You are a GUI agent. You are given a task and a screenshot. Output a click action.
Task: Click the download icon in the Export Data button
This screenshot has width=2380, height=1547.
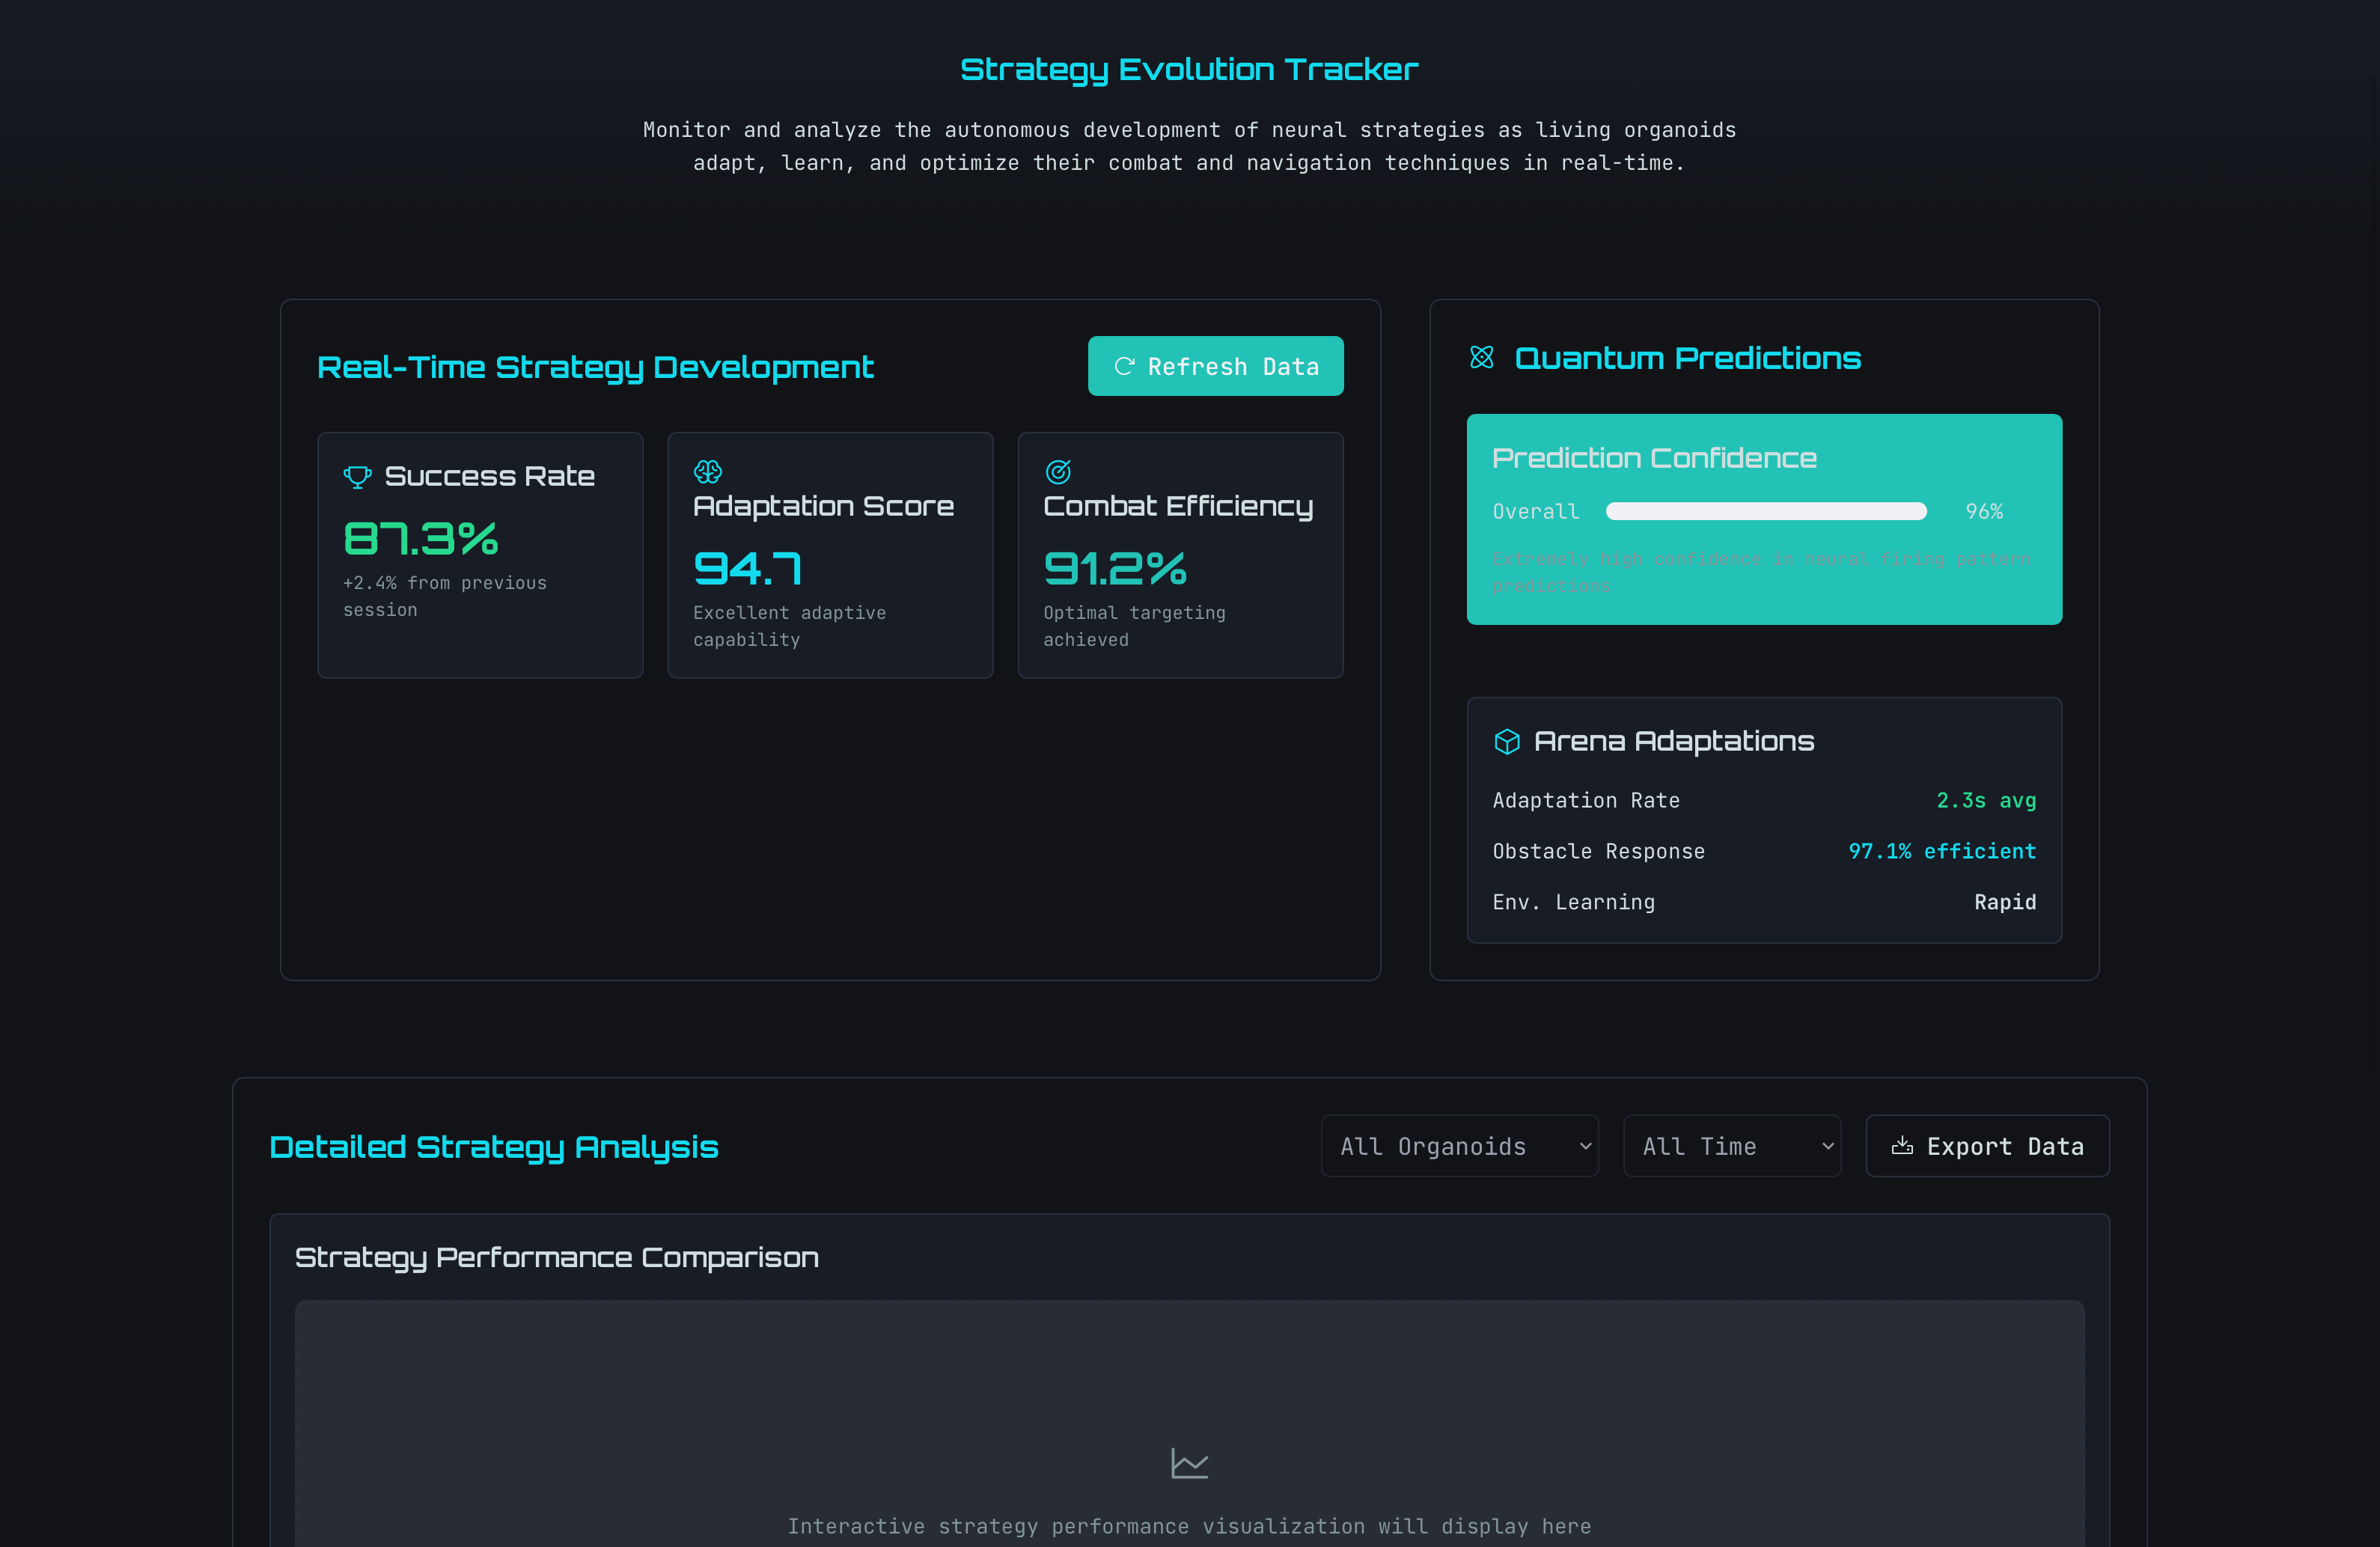coord(1902,1146)
